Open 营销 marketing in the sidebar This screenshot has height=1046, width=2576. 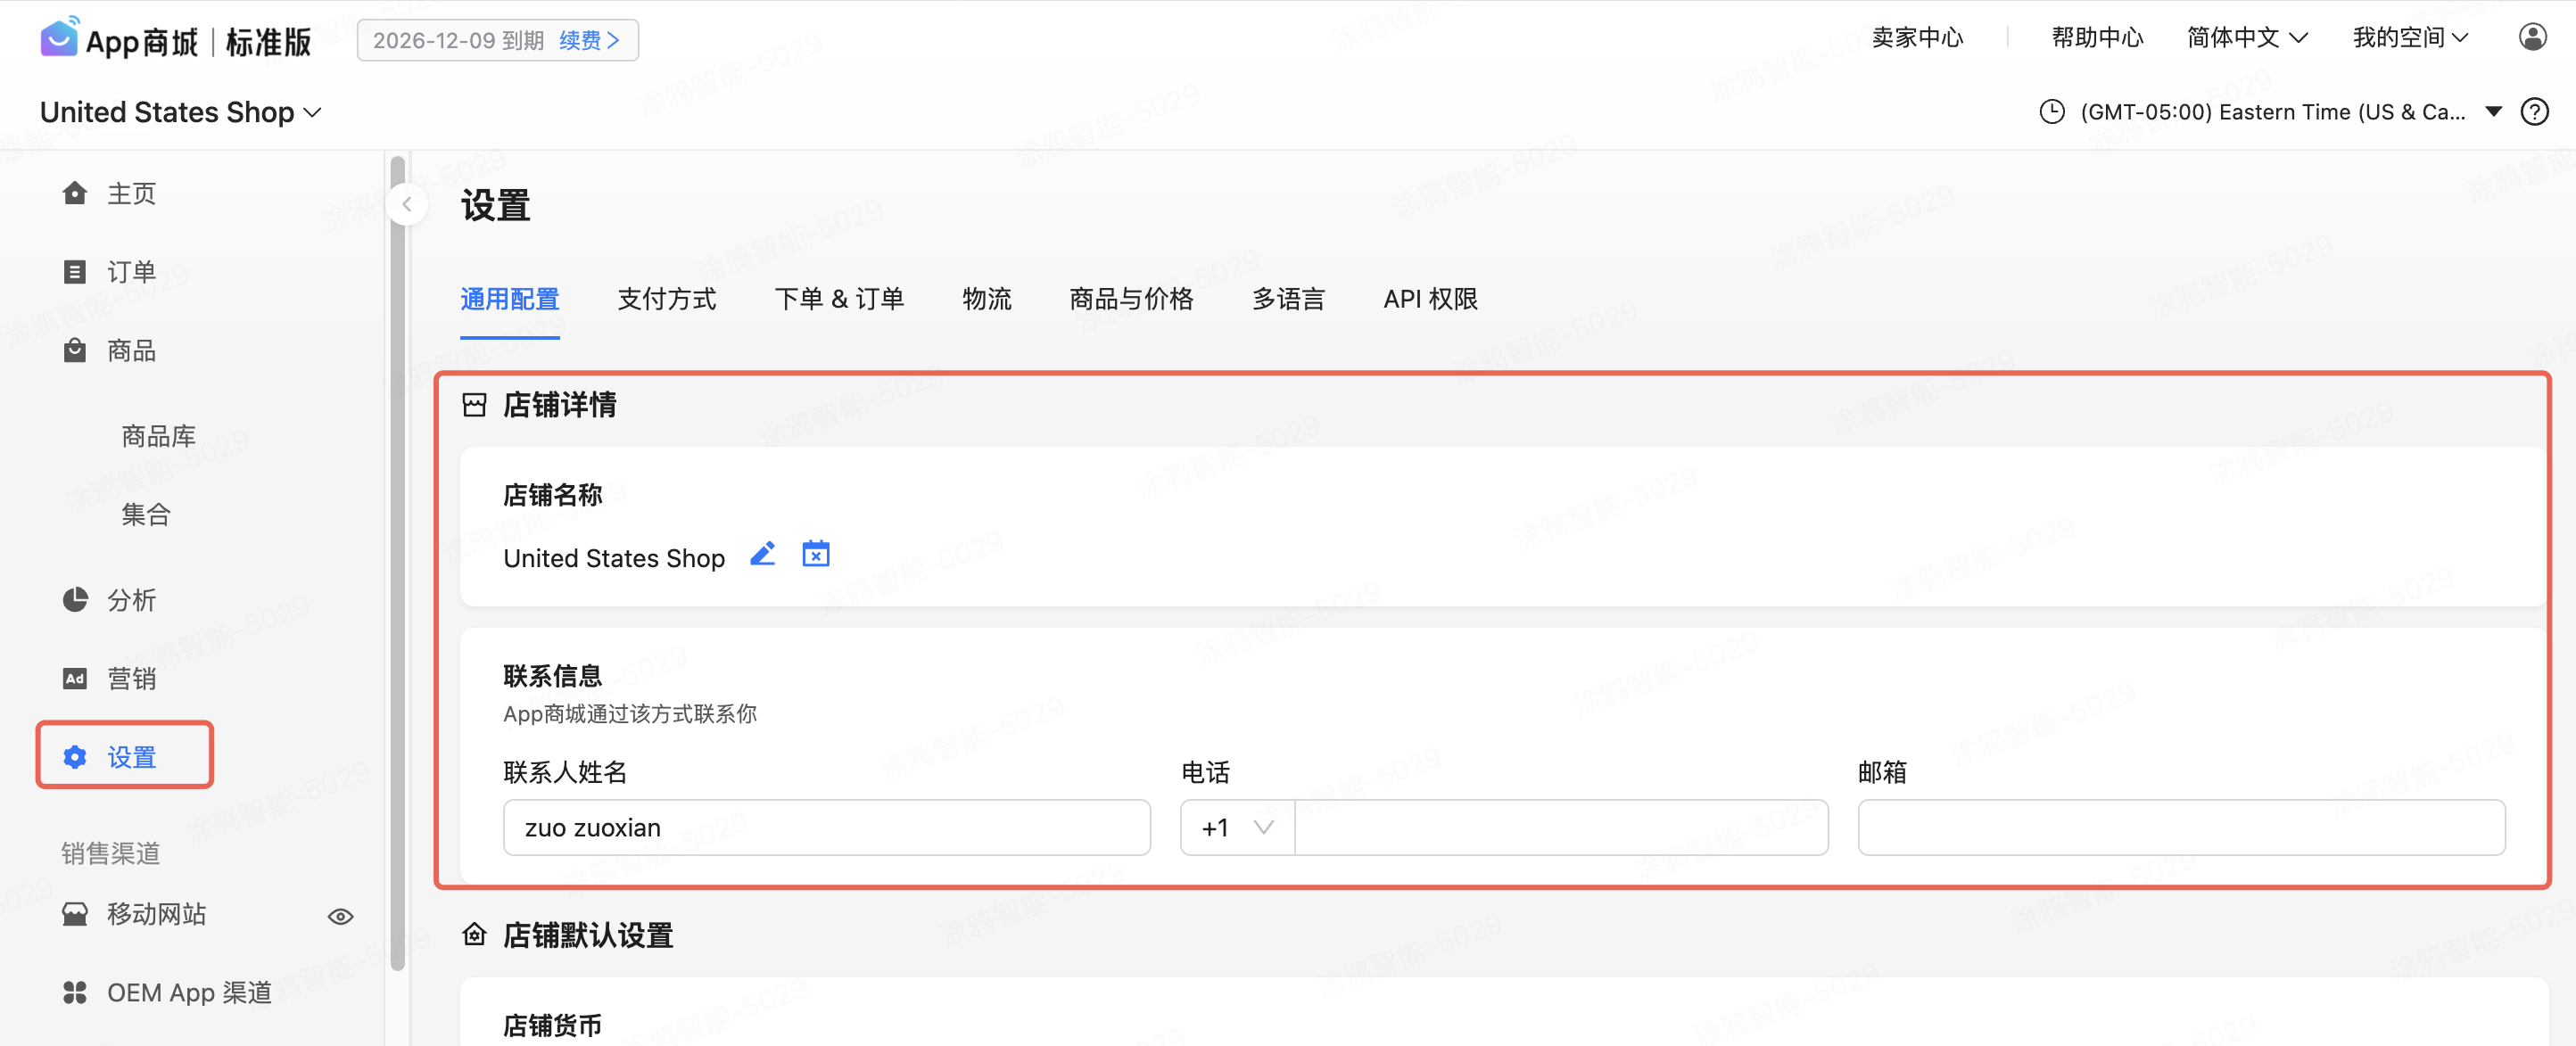tap(130, 679)
